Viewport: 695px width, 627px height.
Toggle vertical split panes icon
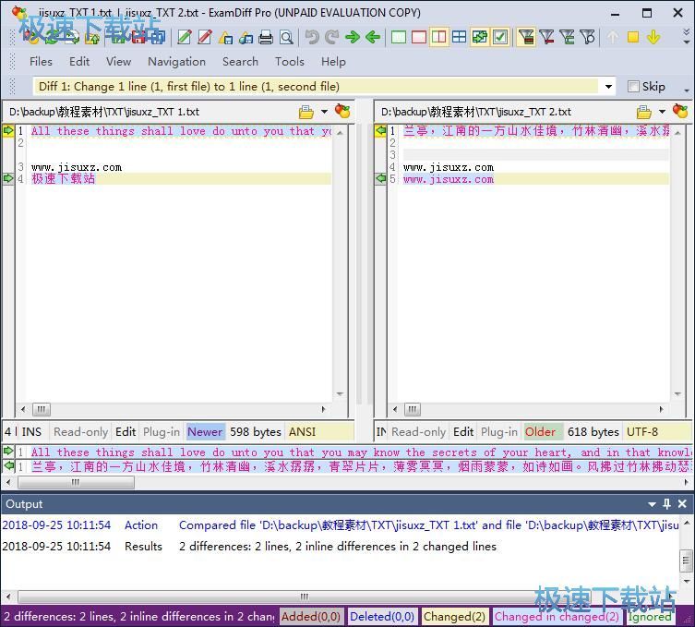point(438,37)
